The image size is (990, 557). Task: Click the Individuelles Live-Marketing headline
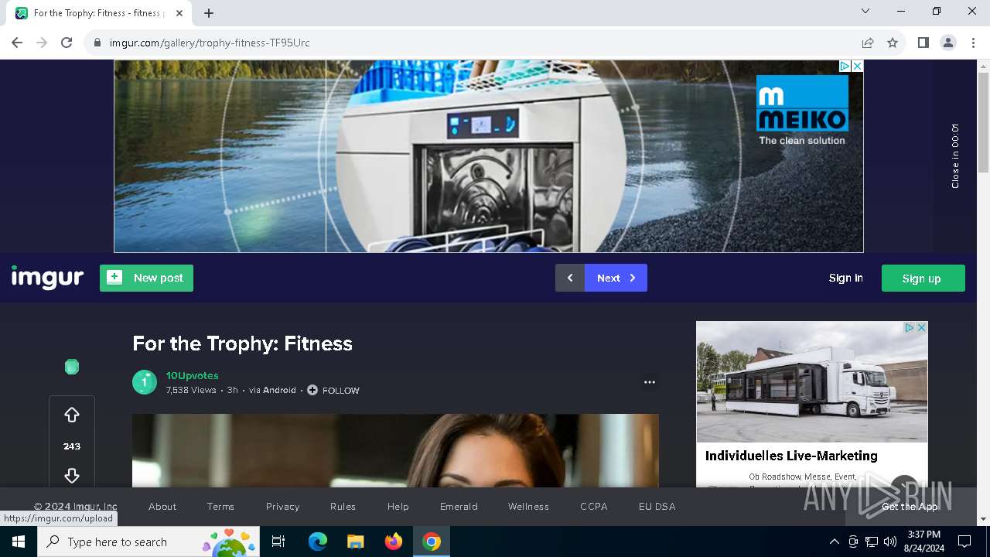pyautogui.click(x=791, y=456)
